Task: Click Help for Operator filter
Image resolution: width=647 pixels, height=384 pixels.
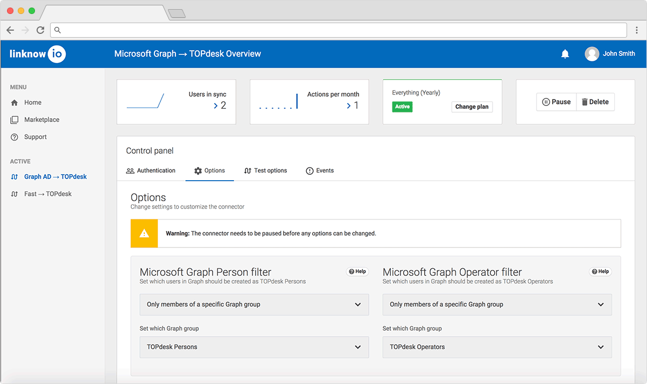Action: tap(600, 272)
